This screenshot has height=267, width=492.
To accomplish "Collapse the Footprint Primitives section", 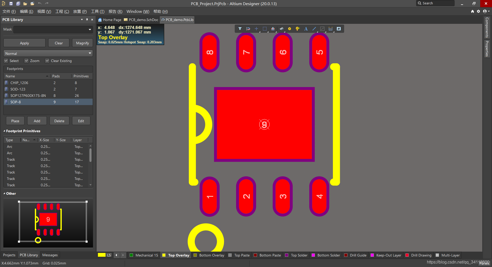I will [x=4, y=131].
